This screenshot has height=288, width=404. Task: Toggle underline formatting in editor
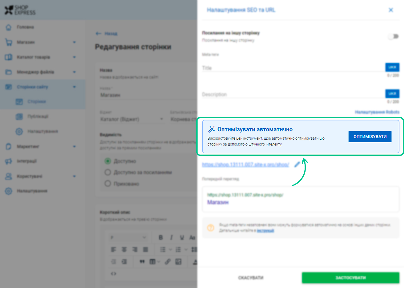point(182,238)
